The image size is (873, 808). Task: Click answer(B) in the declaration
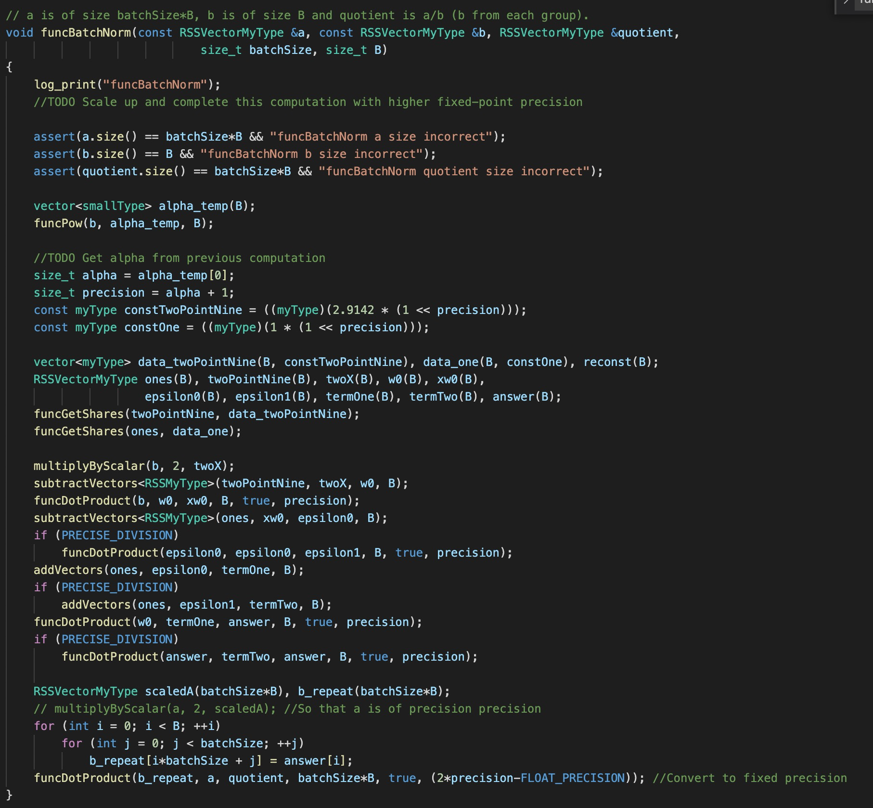click(523, 397)
